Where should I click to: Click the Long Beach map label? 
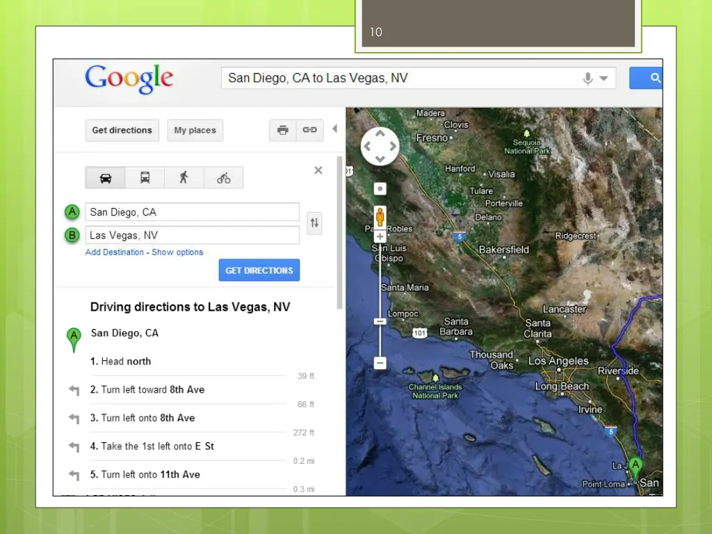click(562, 386)
